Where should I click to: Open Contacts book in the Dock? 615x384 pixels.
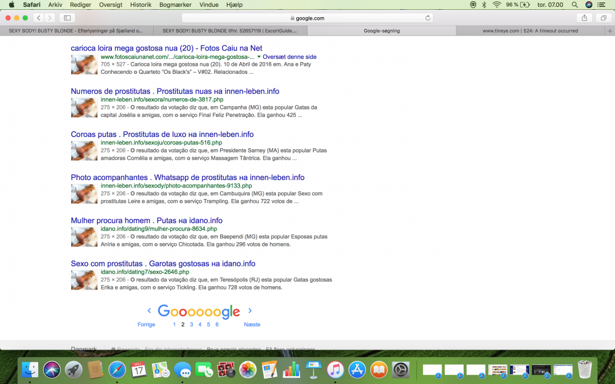click(95, 369)
